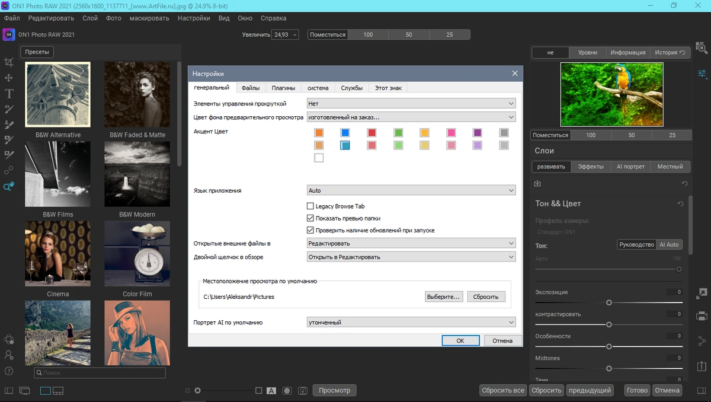711x402 pixels.
Task: Uncheck Проверить наличие обновлений при запуске
Action: click(310, 230)
